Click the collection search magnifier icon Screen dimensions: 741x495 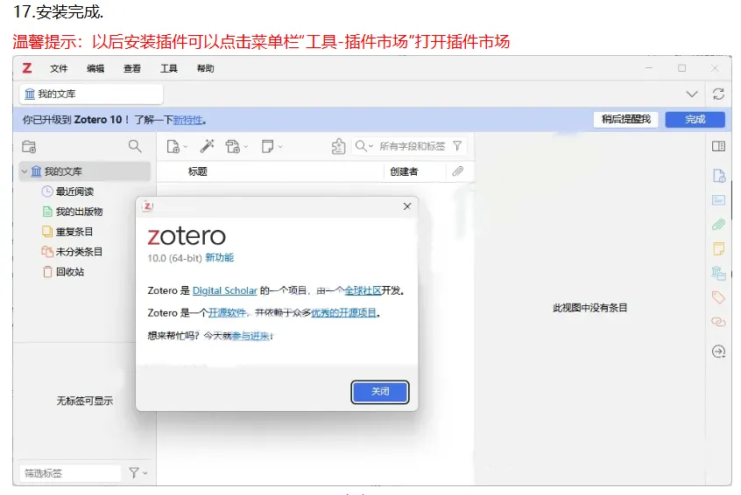point(135,146)
